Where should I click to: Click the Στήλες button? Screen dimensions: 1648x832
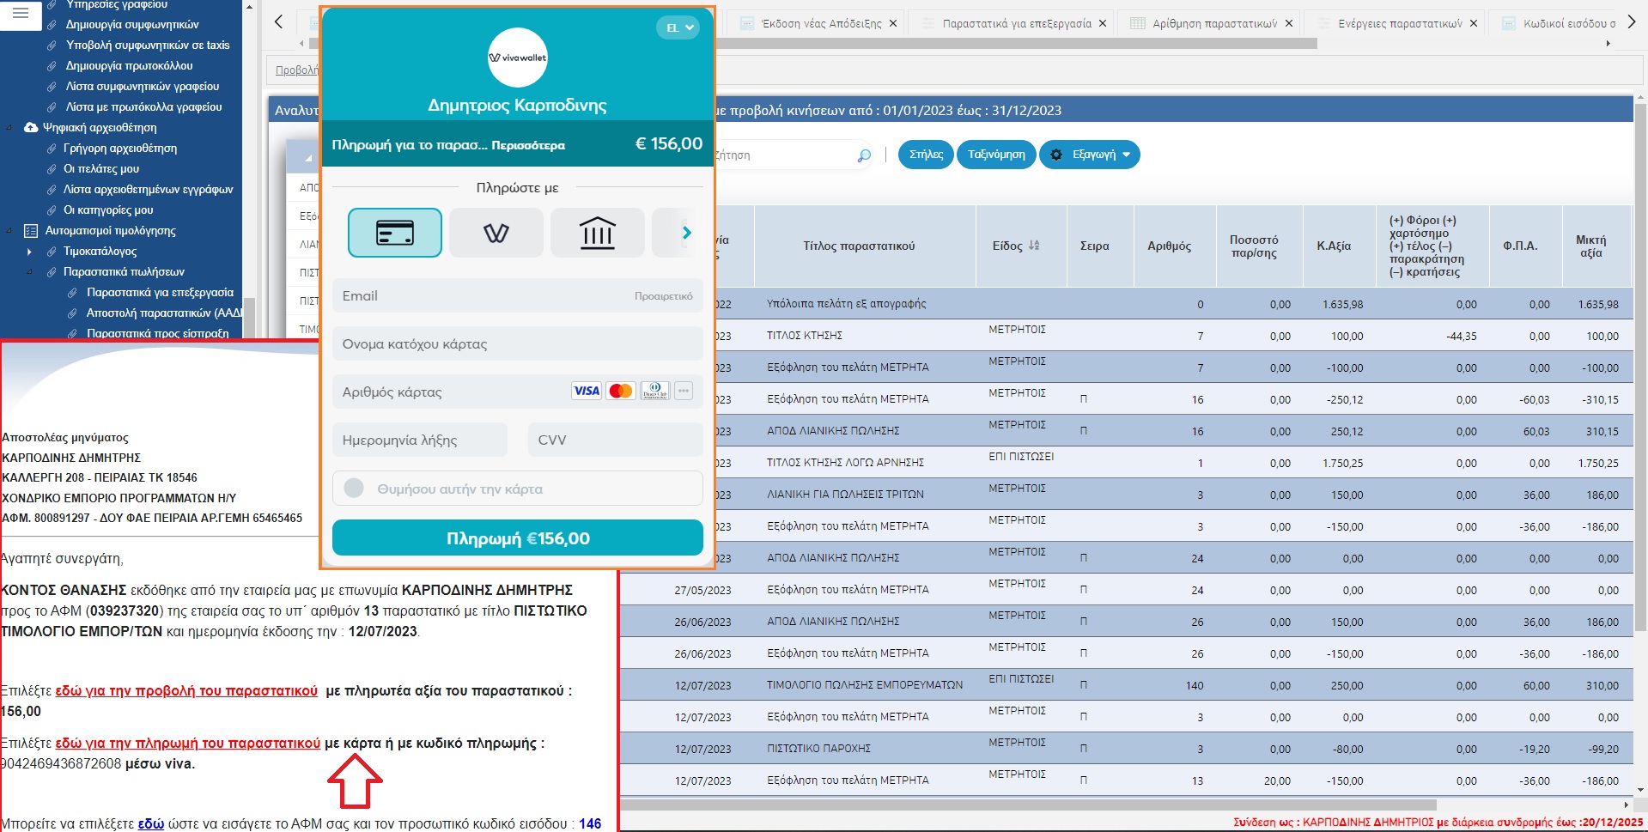[x=926, y=155]
